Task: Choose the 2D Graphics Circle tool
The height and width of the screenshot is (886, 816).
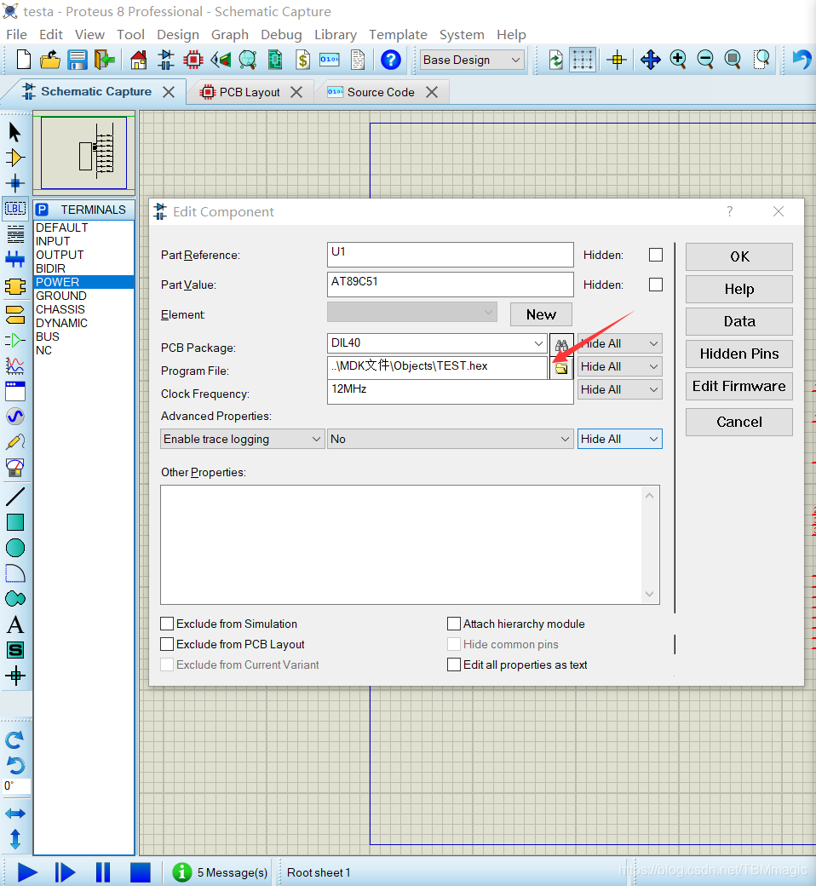Action: [15, 548]
